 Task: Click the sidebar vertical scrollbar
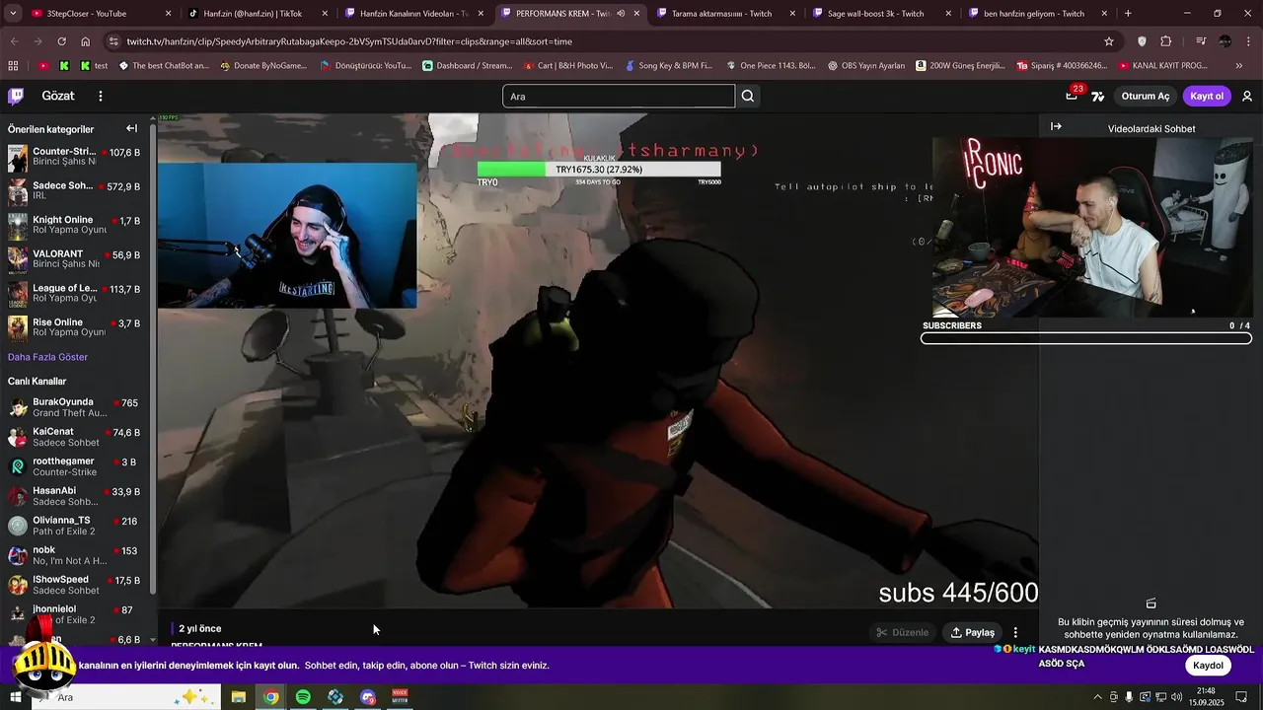coord(152,360)
